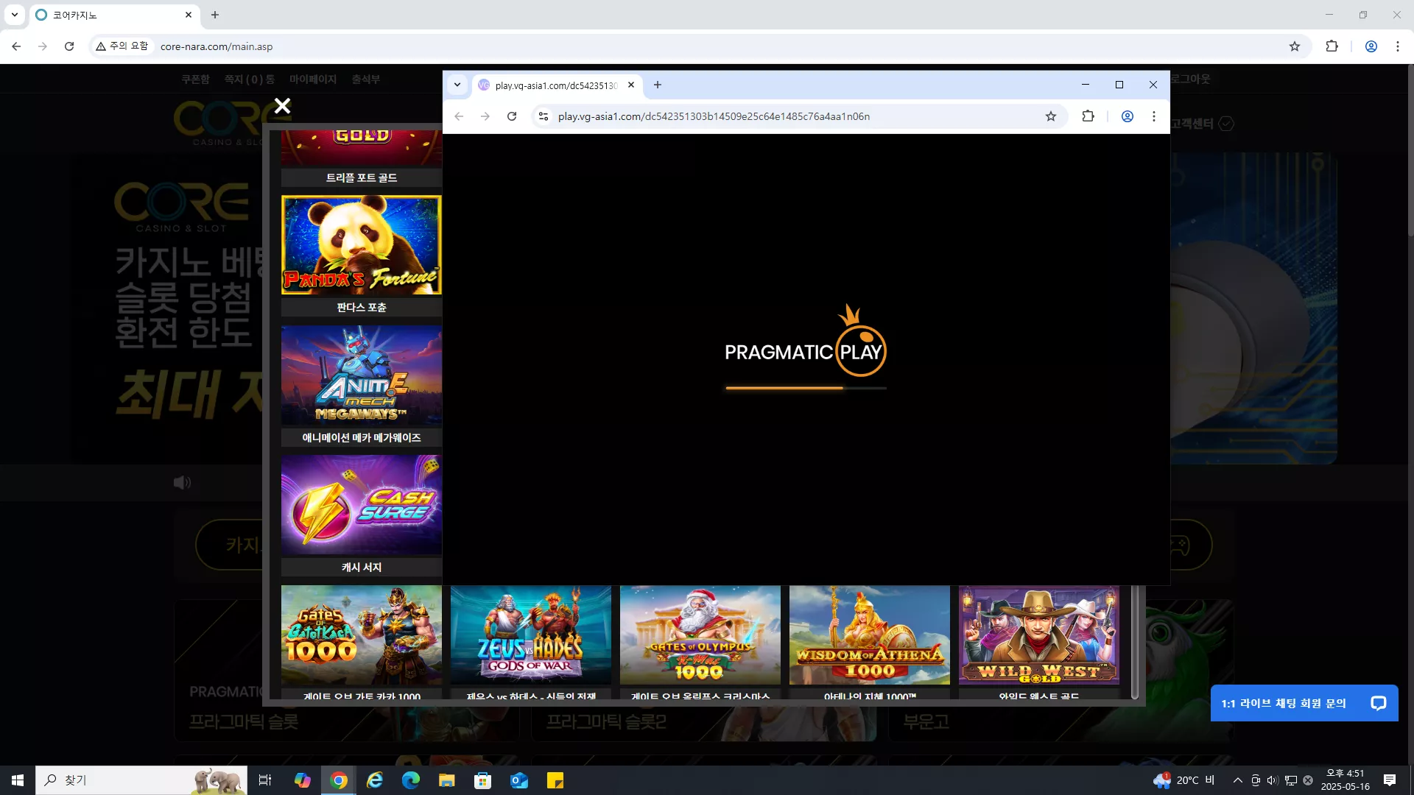
Task: Open Task View on the taskbar
Action: [x=265, y=780]
